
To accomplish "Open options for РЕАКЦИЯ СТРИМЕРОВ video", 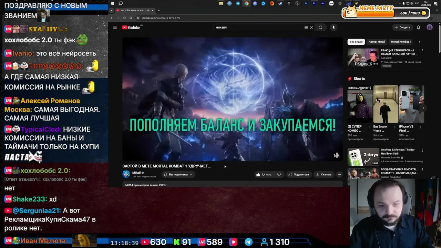I will click(x=423, y=51).
